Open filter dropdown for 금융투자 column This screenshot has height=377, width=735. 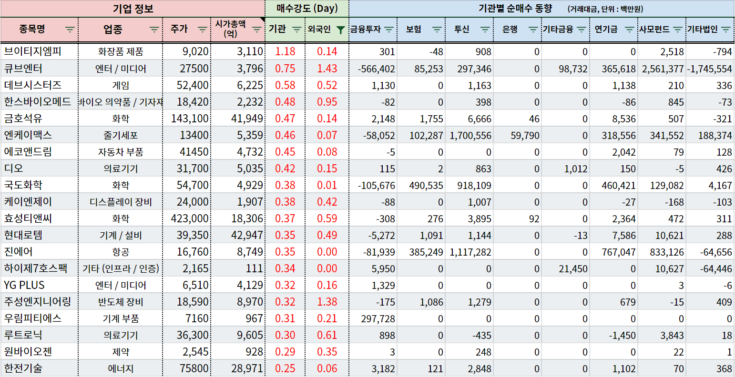[389, 30]
